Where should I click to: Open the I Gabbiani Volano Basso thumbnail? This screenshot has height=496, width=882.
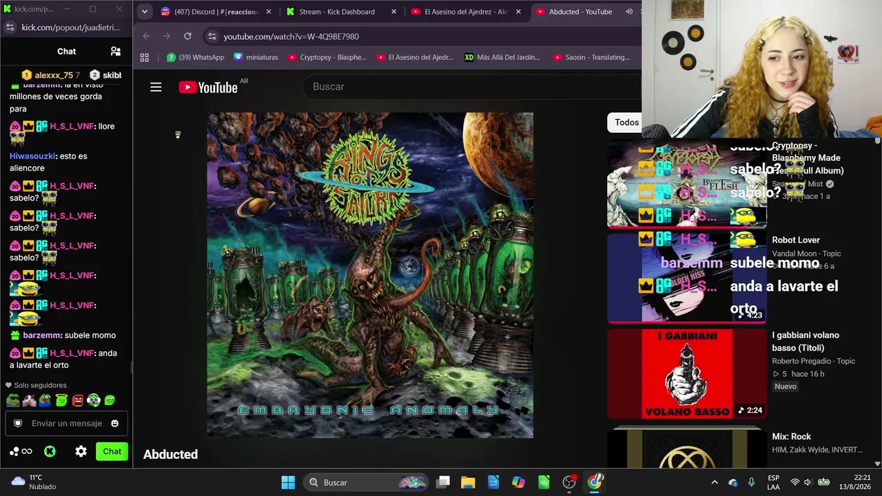click(686, 374)
